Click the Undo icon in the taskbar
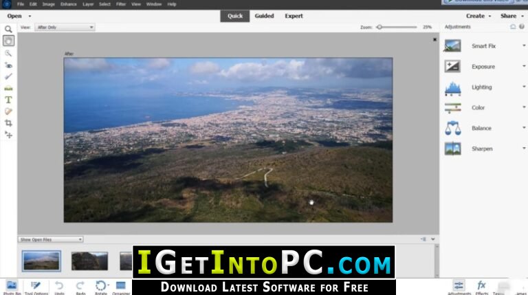528x295 pixels. 59,285
